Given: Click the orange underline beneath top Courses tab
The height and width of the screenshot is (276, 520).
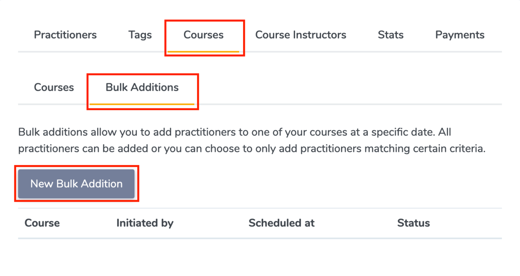Looking at the screenshot, I should 204,52.
